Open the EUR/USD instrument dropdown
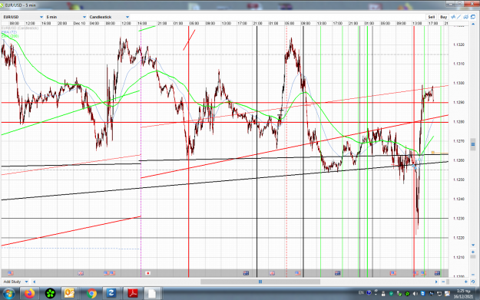This screenshot has width=480, height=300. pyautogui.click(x=23, y=17)
